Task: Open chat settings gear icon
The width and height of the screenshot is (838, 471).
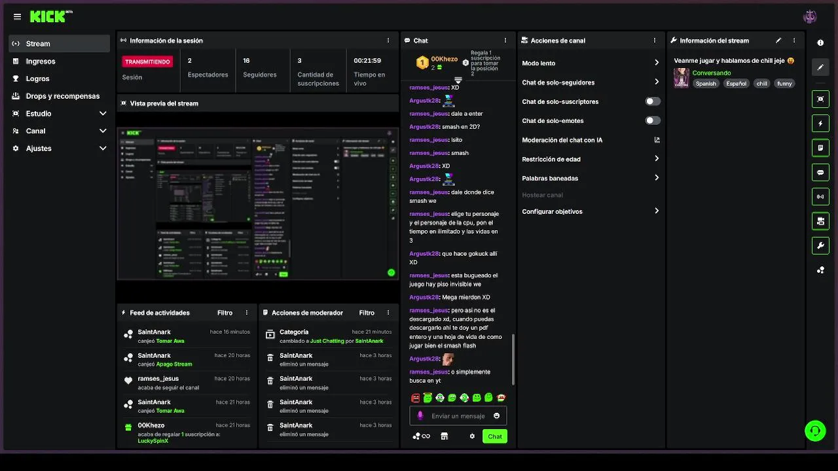Action: [x=472, y=436]
